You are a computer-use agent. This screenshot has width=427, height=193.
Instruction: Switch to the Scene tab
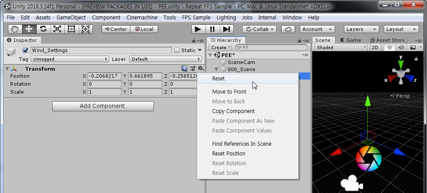pyautogui.click(x=323, y=40)
